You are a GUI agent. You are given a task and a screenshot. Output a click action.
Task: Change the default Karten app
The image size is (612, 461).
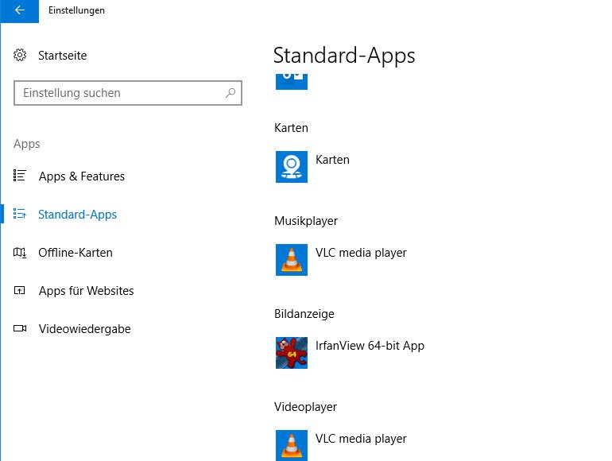(332, 160)
